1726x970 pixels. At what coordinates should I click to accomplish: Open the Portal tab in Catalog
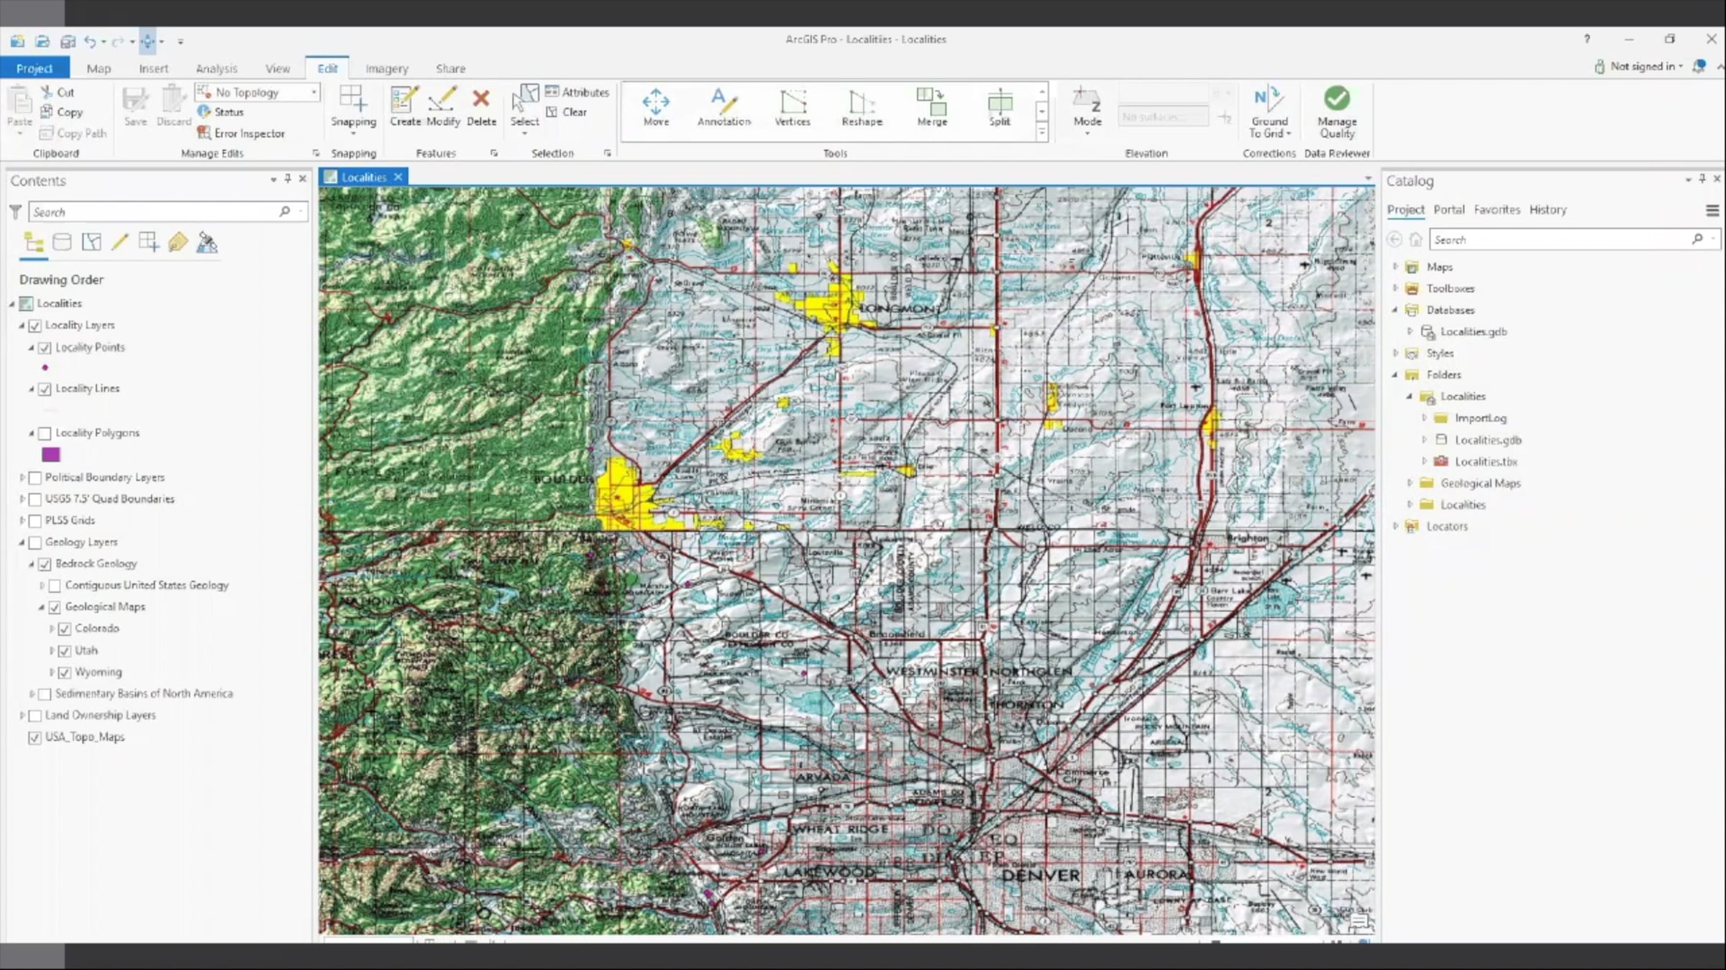(1448, 209)
